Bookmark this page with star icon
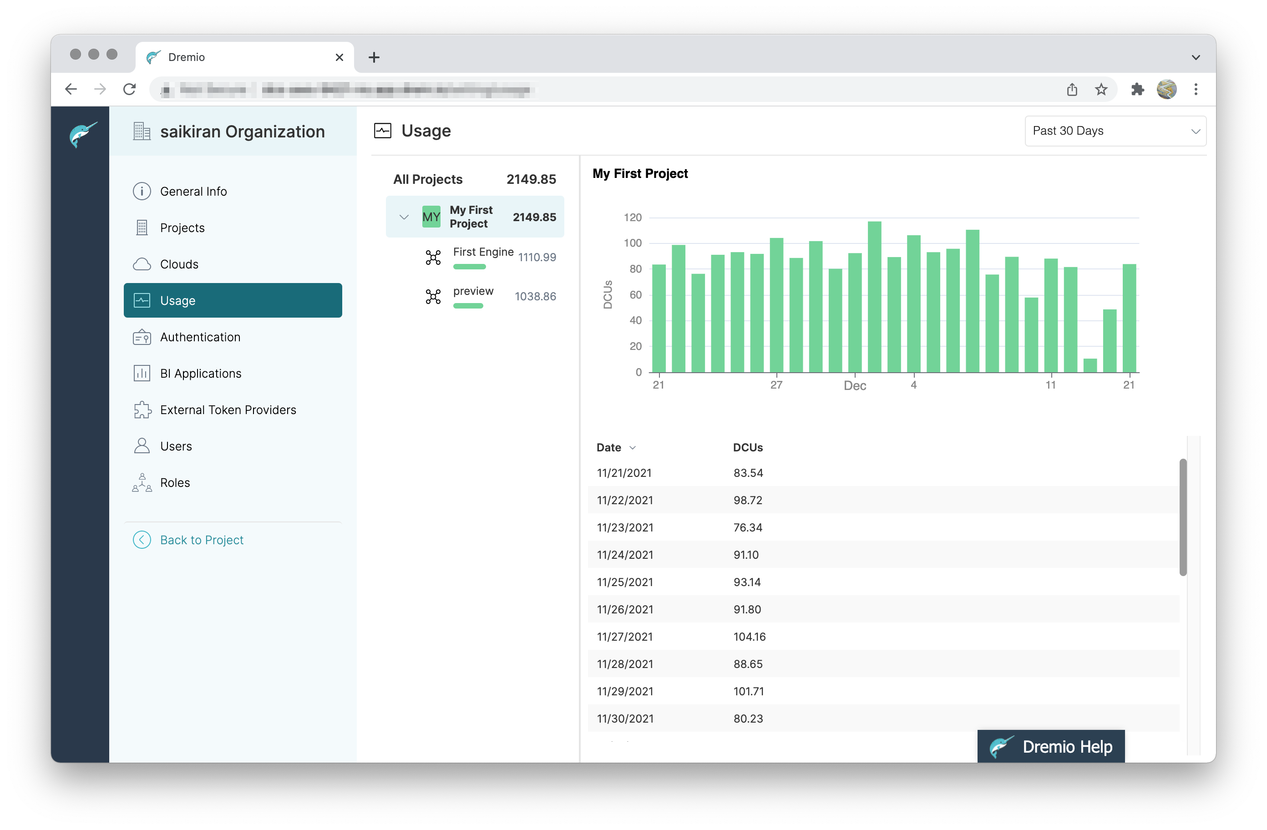 coord(1101,90)
